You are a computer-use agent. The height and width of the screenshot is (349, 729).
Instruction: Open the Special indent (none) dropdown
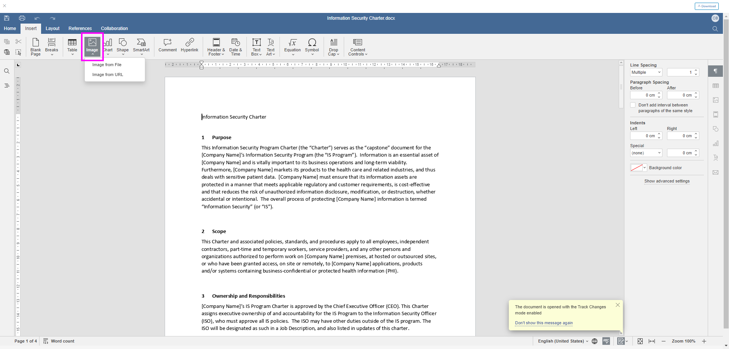point(646,153)
